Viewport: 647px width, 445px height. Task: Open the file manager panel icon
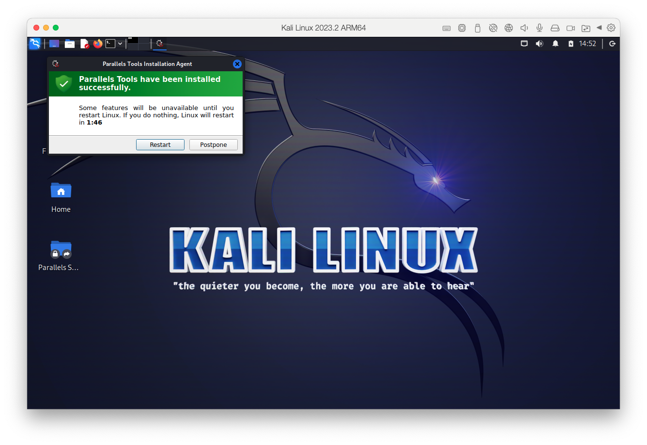(x=70, y=44)
